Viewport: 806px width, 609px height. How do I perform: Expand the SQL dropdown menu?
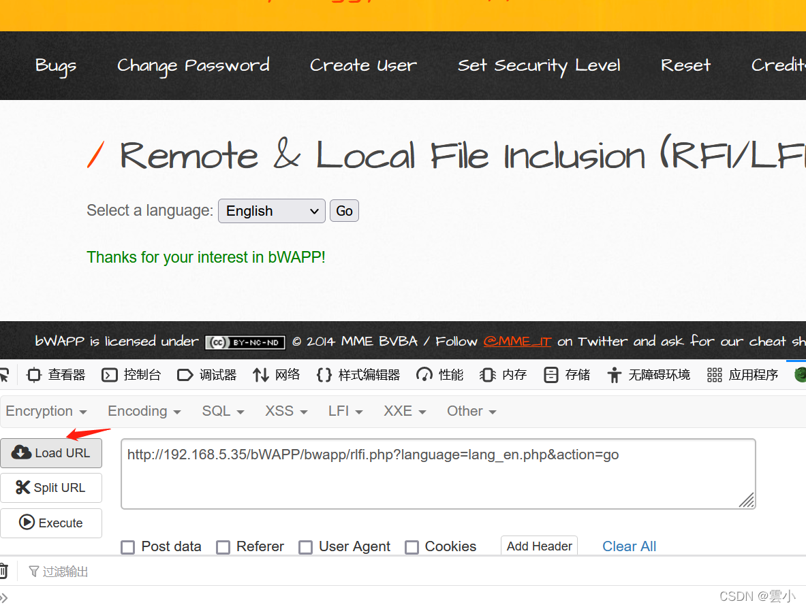pos(223,411)
